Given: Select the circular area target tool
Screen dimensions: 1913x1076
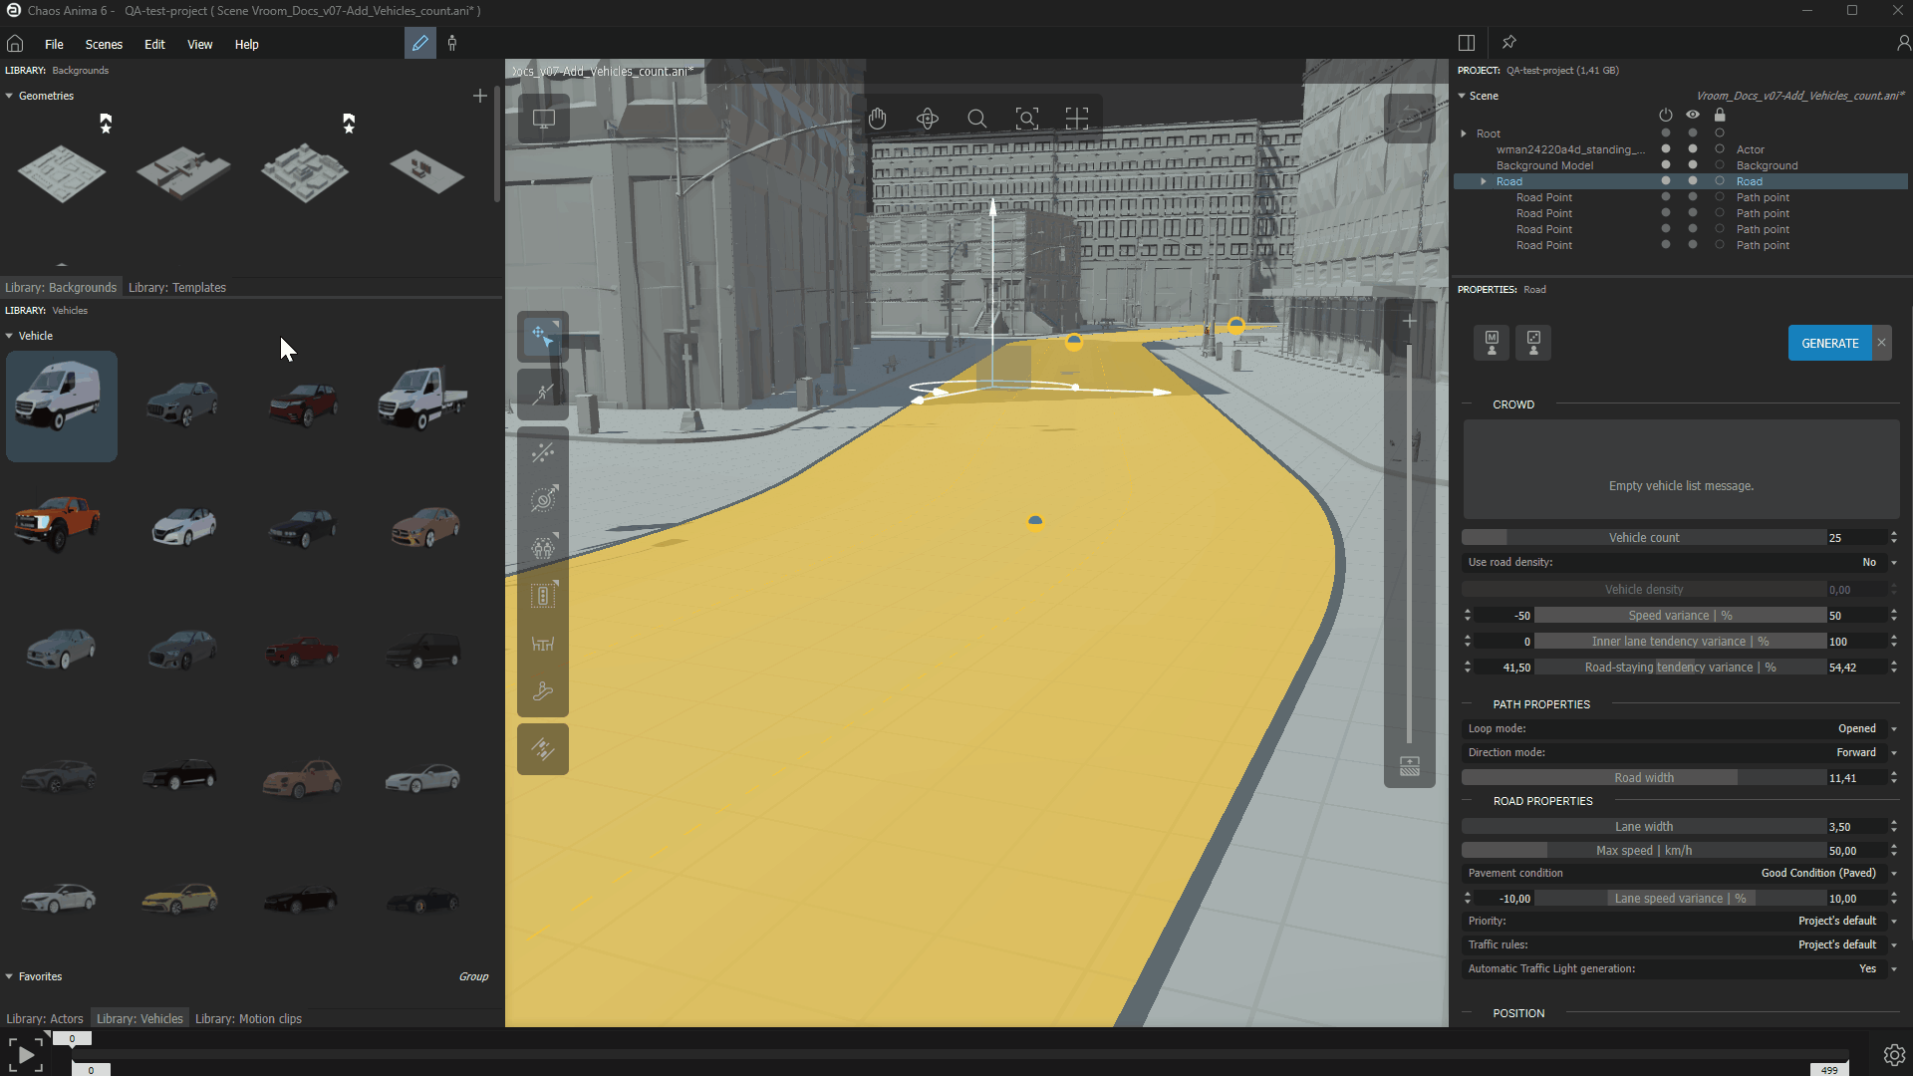Looking at the screenshot, I should coord(543,499).
